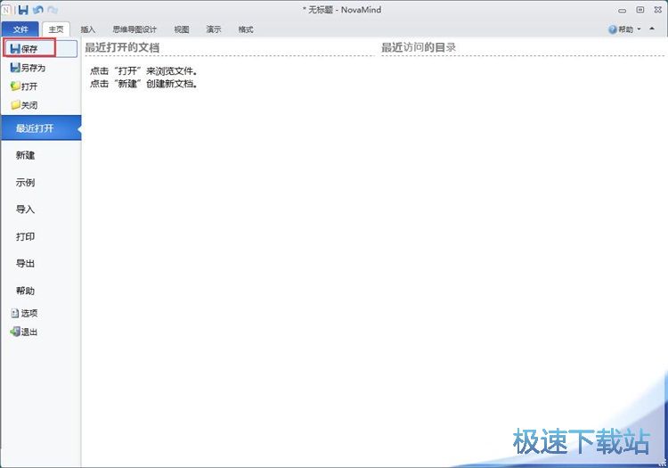This screenshot has width=668, height=468.
Task: Select 关闭 to close the document
Action: 24,105
